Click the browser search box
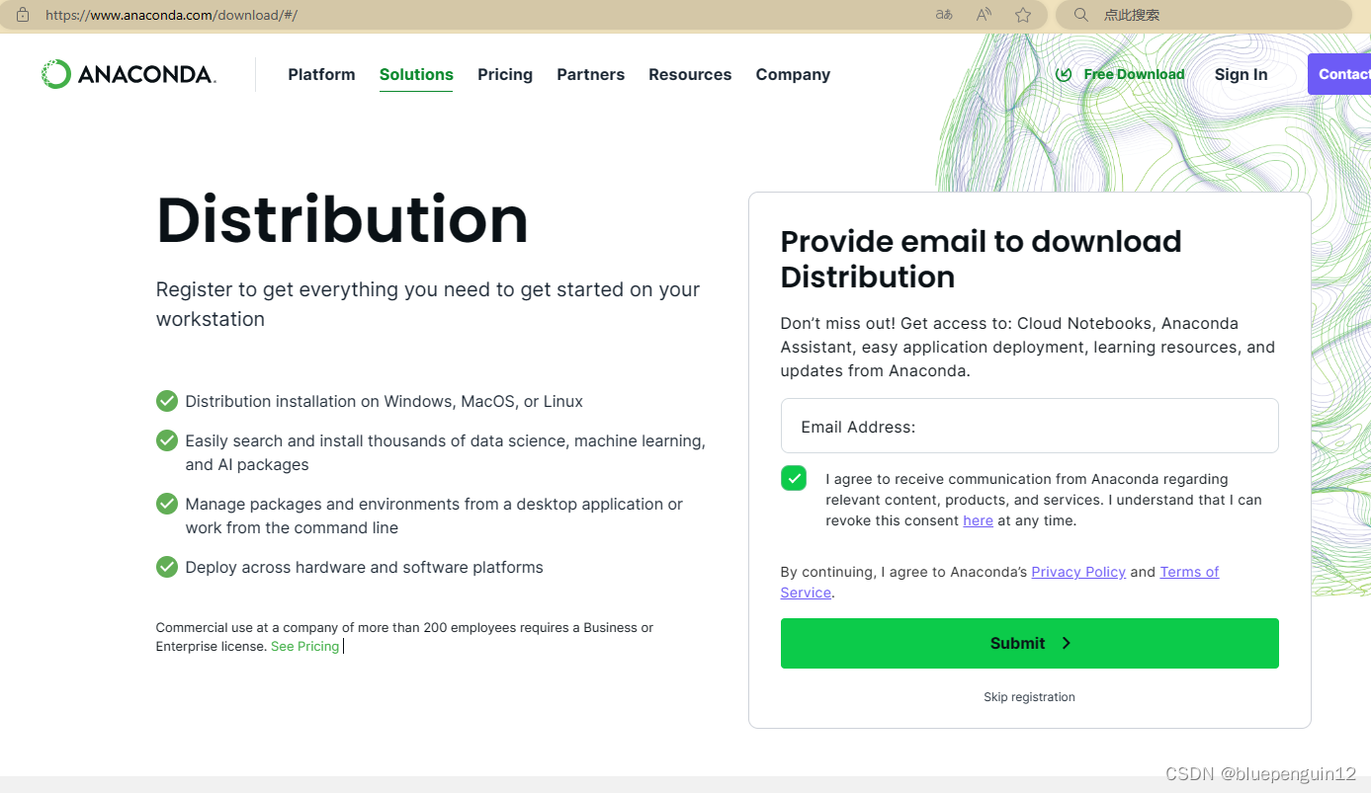This screenshot has height=793, width=1371. (1204, 15)
